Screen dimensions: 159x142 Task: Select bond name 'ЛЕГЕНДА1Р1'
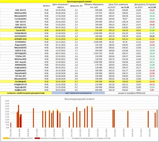[21, 53]
